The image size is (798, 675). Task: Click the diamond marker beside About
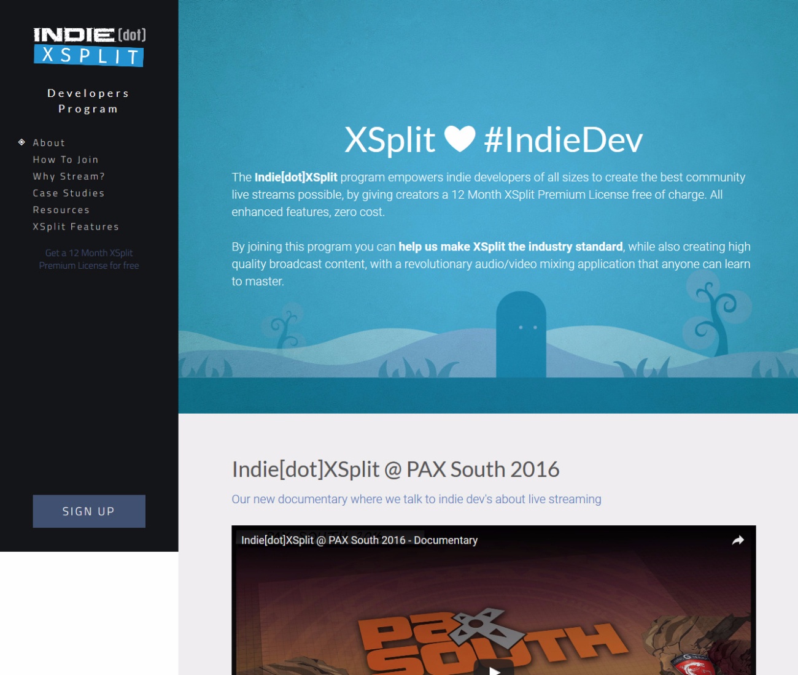pyautogui.click(x=21, y=142)
